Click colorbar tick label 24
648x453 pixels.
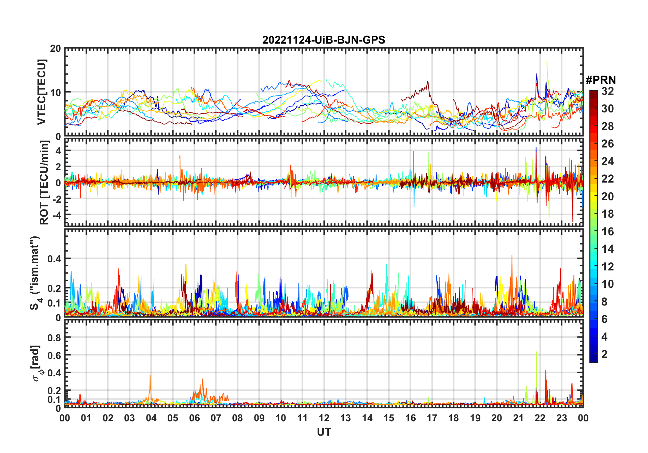[x=607, y=161]
